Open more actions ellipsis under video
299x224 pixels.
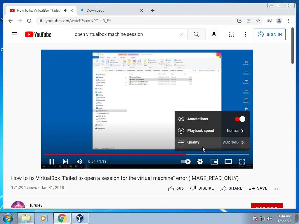point(277,189)
